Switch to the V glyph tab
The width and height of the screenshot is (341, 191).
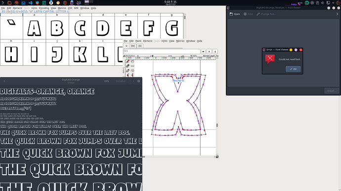click(127, 46)
